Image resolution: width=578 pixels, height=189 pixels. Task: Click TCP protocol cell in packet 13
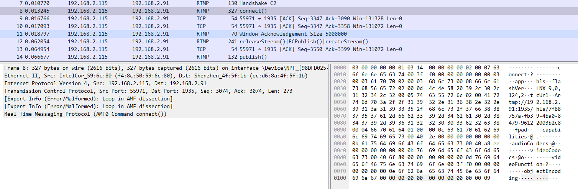[201, 49]
